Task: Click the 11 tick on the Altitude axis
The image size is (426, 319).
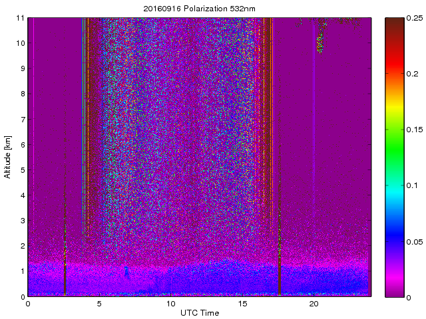Action: click(19, 18)
